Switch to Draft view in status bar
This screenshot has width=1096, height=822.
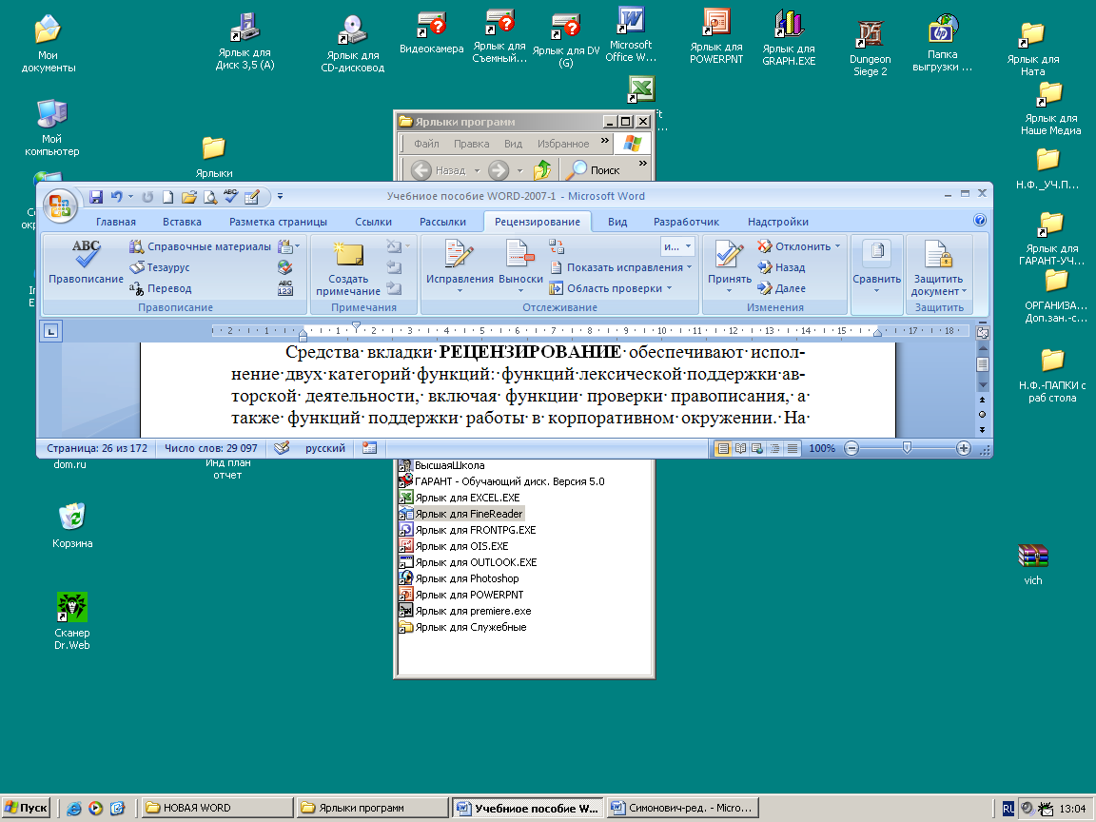pos(792,449)
